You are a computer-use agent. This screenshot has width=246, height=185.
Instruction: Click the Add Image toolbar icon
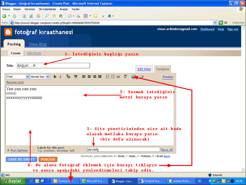pos(133,77)
